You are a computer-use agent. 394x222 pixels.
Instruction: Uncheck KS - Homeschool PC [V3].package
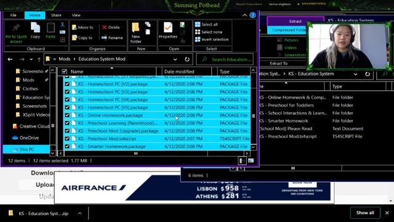(67, 92)
